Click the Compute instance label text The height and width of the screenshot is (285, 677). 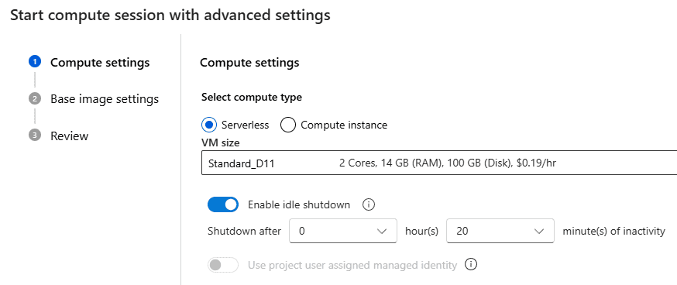(x=344, y=125)
